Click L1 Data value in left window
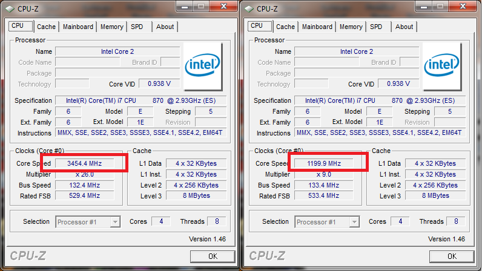 (x=196, y=163)
